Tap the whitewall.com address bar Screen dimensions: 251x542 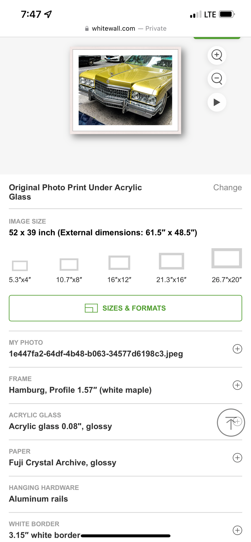[126, 29]
